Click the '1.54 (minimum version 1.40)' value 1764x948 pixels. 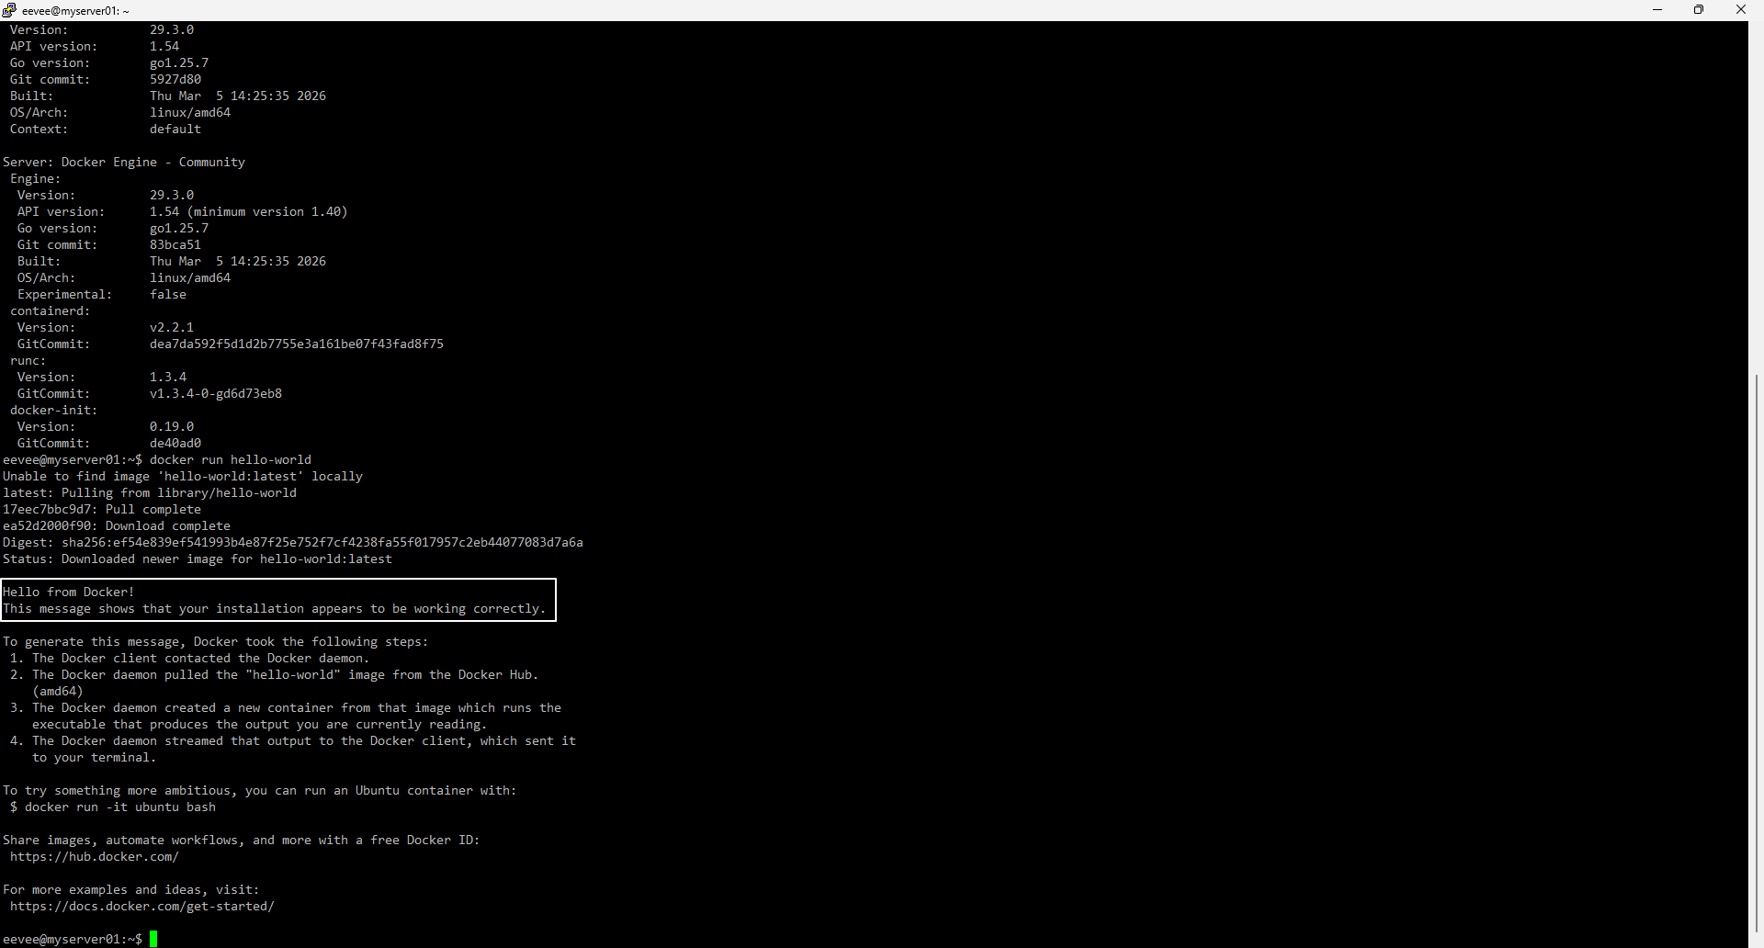pyautogui.click(x=249, y=211)
